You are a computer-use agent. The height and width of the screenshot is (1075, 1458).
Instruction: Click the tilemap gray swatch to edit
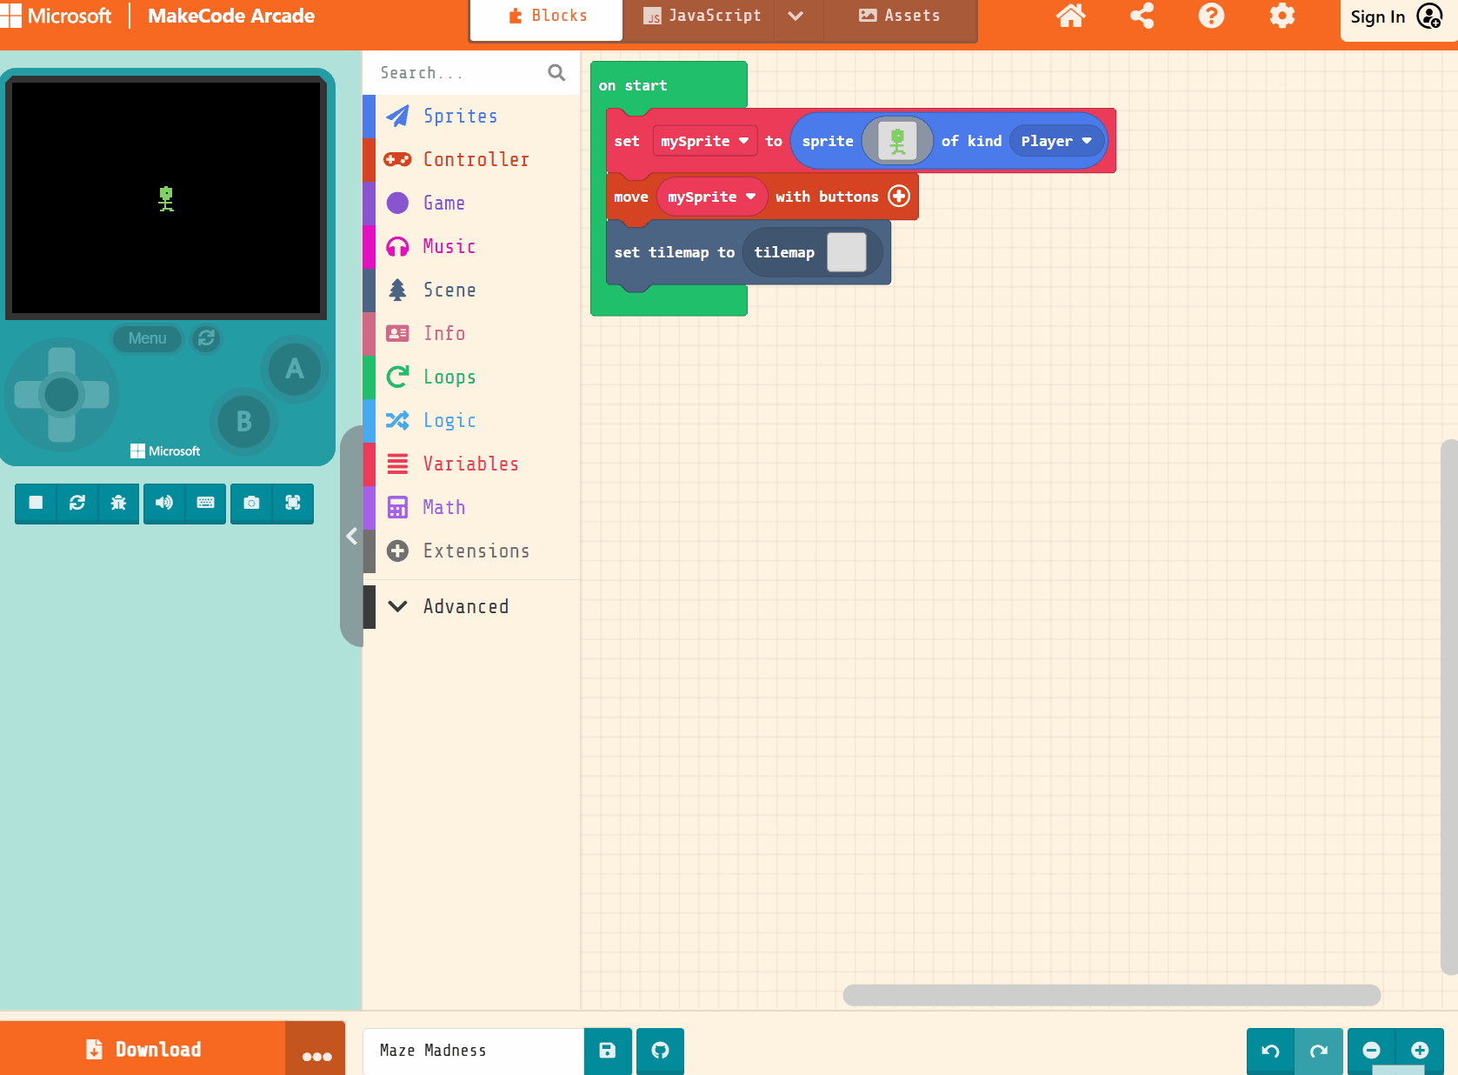846,252
